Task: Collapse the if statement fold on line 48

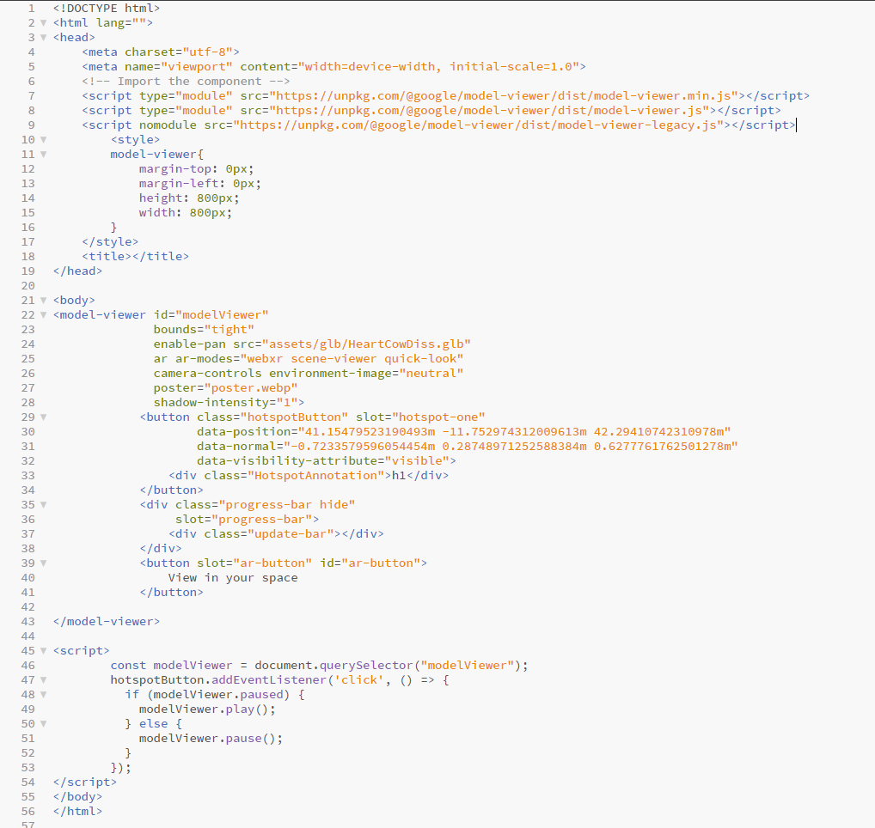Action: (x=43, y=695)
